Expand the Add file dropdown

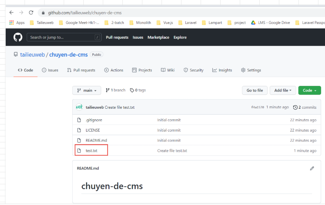[x=283, y=90]
